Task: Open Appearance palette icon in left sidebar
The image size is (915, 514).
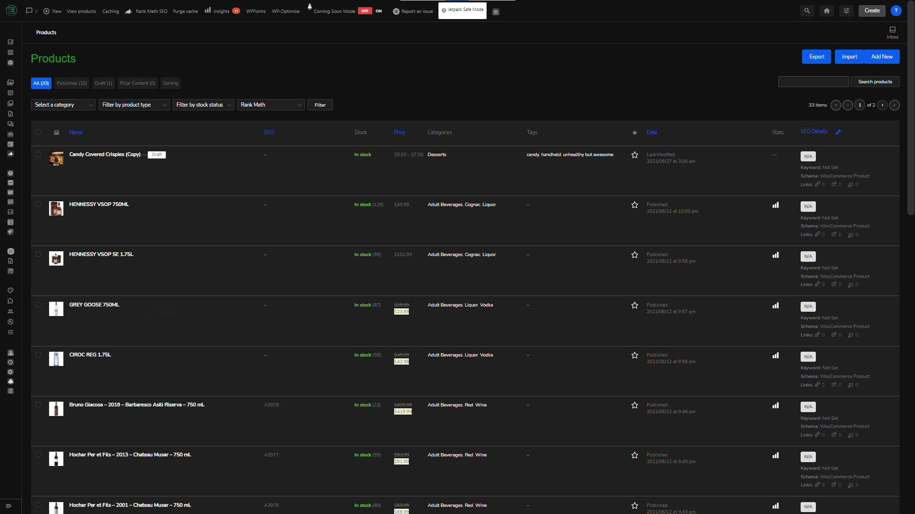Action: click(10, 290)
